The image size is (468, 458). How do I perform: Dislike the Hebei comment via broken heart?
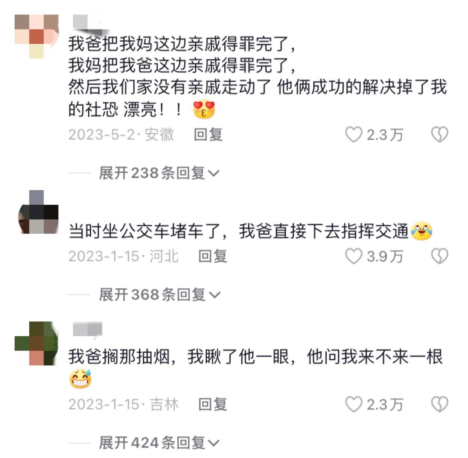point(440,256)
